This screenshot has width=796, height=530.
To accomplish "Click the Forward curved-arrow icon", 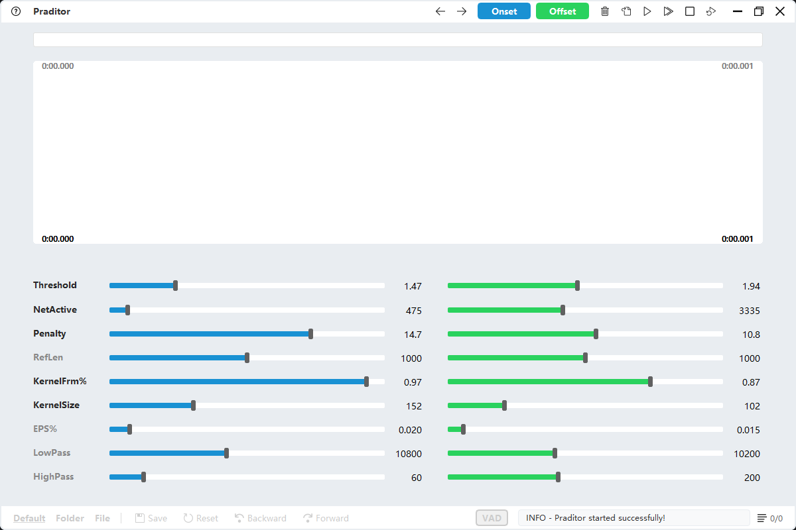I will coord(308,518).
